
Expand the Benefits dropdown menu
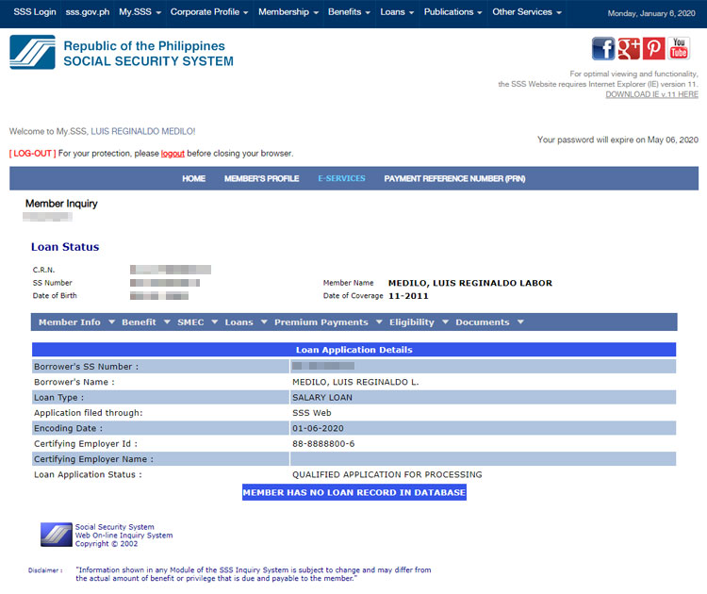coord(349,12)
